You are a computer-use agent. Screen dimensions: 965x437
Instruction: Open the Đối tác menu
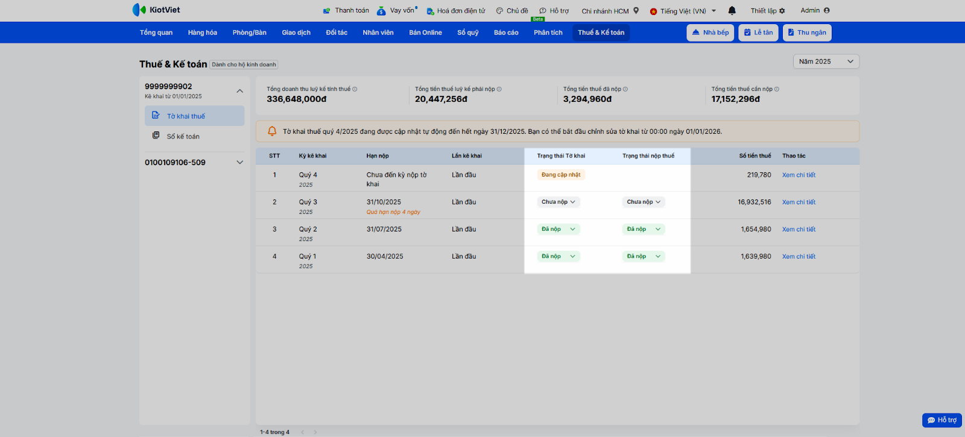pos(337,33)
